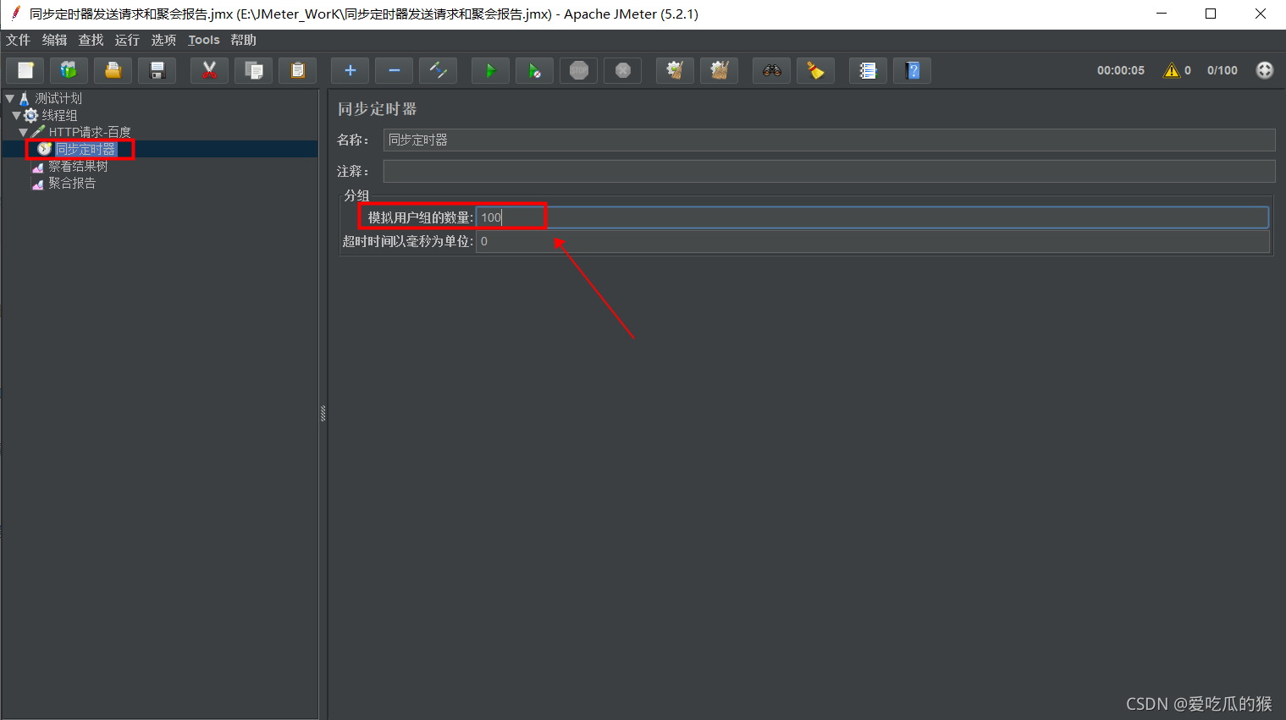This screenshot has height=720, width=1286.
Task: Stop the running test icon
Action: pos(579,70)
